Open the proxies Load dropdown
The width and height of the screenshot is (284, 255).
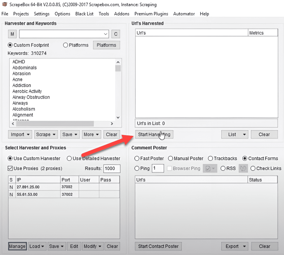(37, 246)
